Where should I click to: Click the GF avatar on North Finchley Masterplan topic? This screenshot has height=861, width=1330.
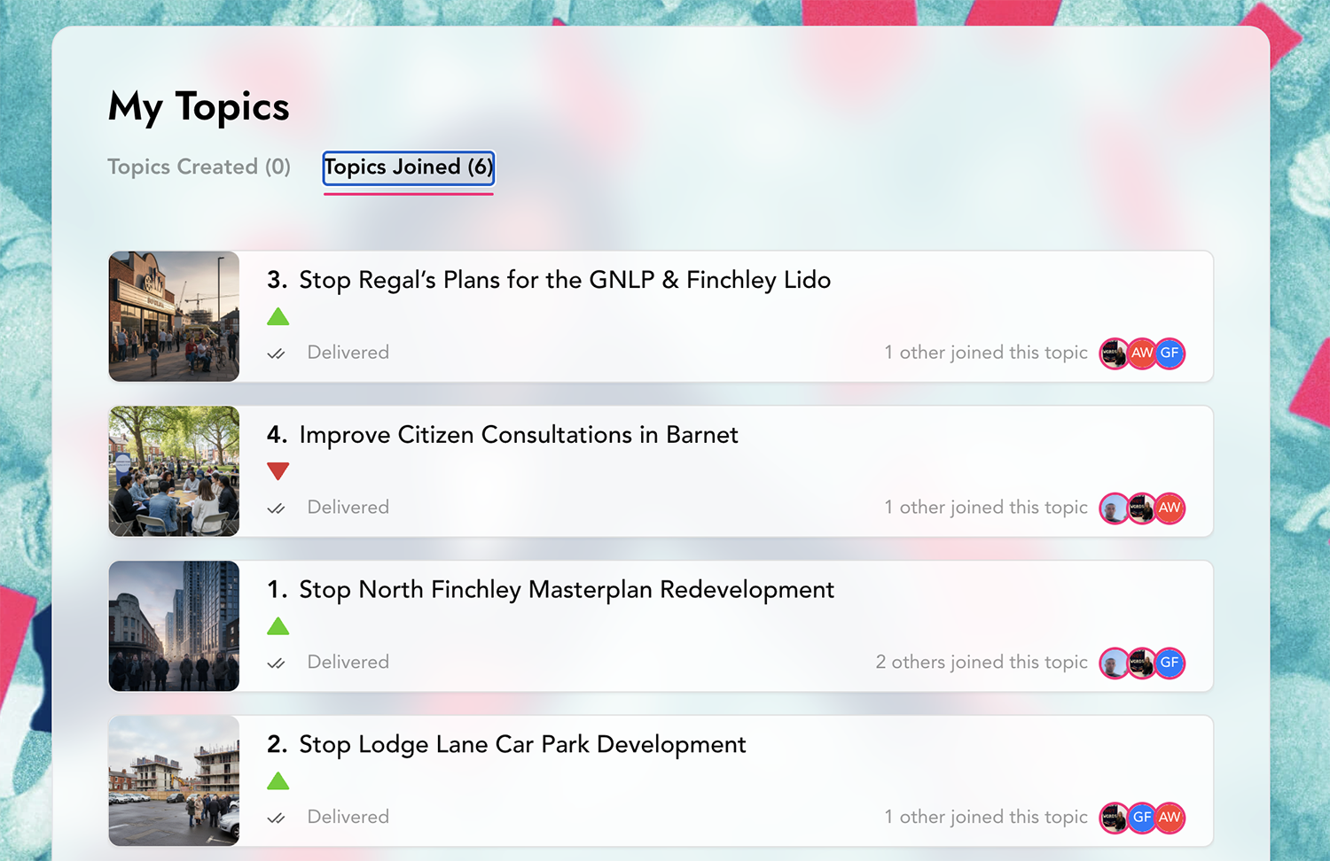click(1170, 663)
